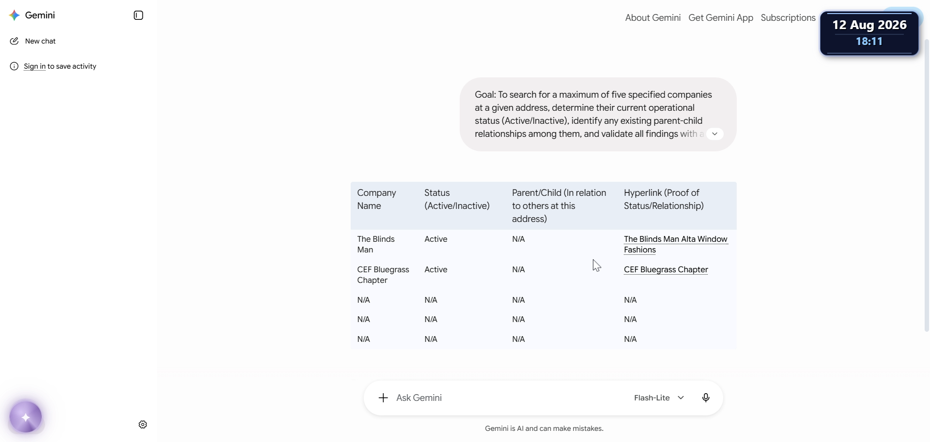Open The Blinds Man Alta Window Fashions link
This screenshot has height=442, width=930.
tap(676, 245)
